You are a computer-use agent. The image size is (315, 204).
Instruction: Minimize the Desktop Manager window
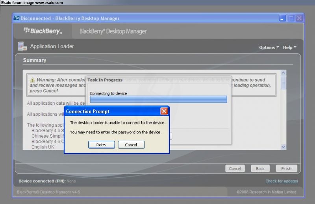[282, 18]
